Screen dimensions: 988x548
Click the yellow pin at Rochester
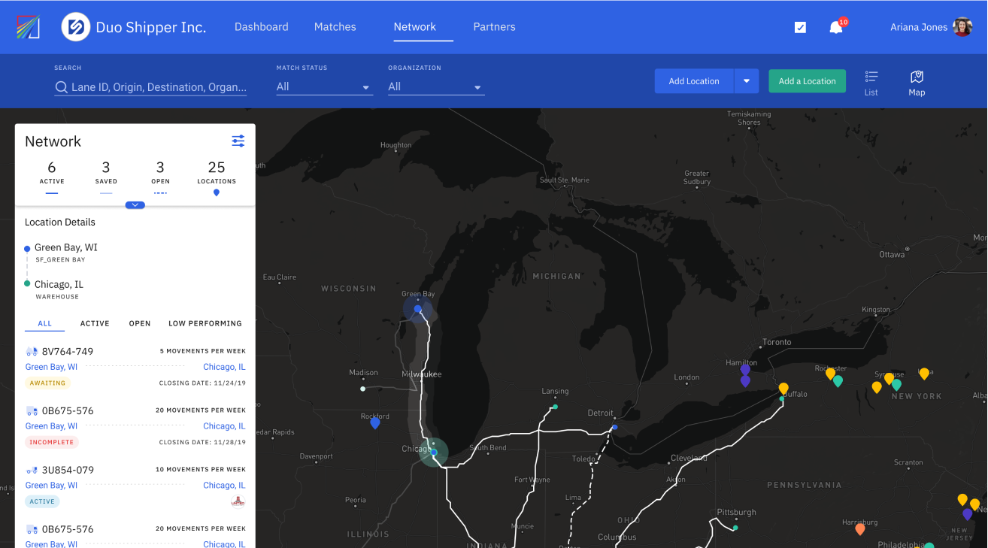(830, 374)
